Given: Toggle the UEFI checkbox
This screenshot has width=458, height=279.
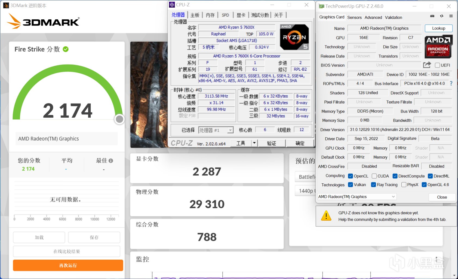Looking at the screenshot, I should tap(437, 65).
